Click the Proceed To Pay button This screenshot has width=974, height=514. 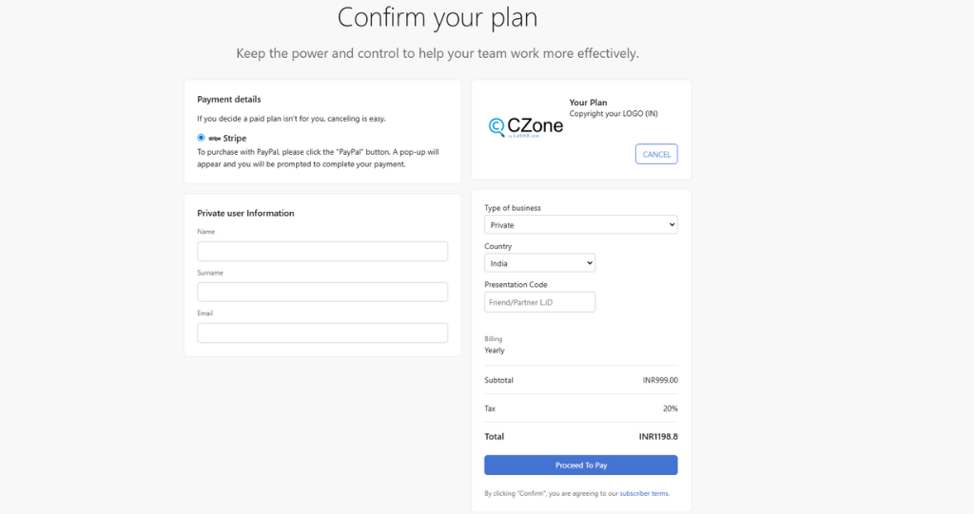click(x=580, y=466)
